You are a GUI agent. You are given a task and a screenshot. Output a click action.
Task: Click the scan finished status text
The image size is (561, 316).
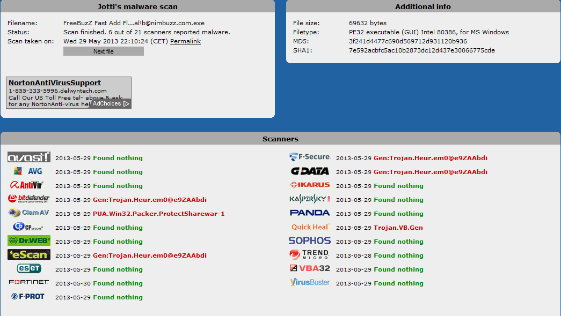click(x=147, y=32)
